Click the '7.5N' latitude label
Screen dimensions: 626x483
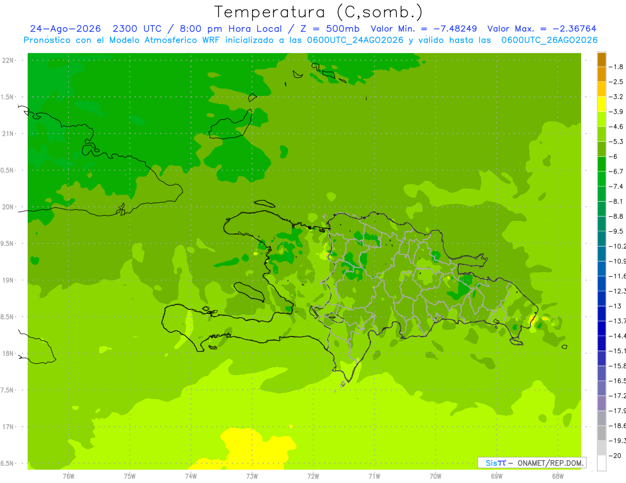[x=7, y=391]
